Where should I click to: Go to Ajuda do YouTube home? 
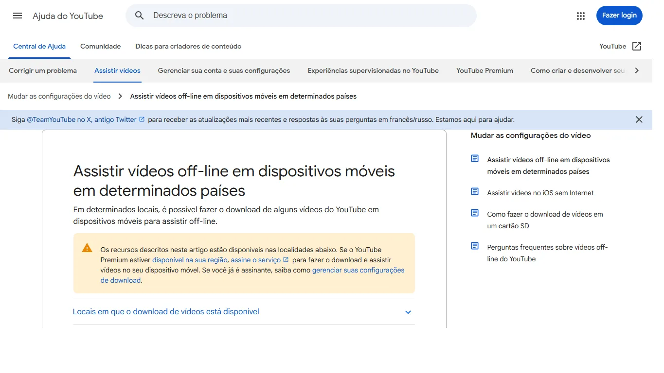coord(68,16)
